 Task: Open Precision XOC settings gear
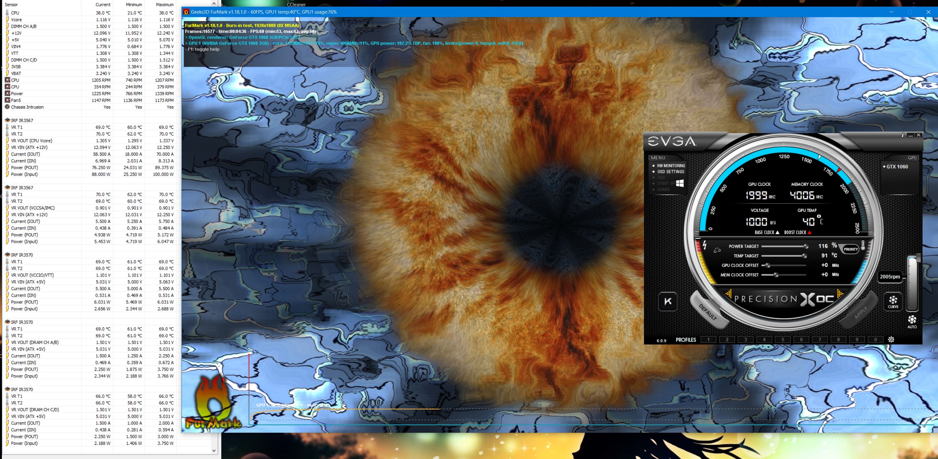pos(891,339)
